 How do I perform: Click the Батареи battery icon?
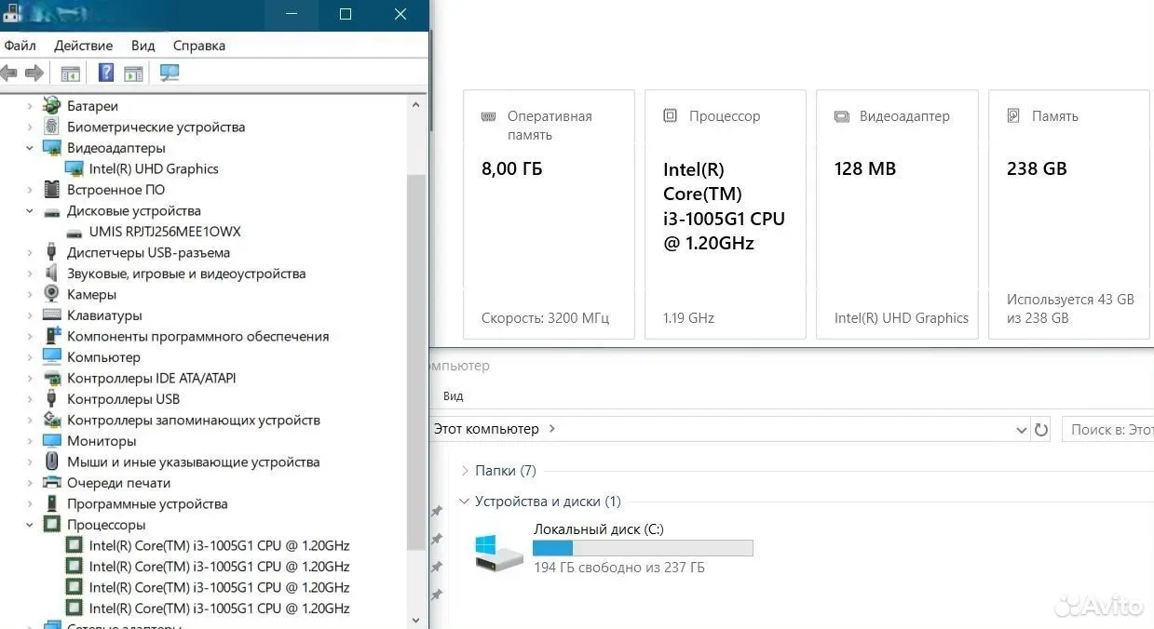coord(52,106)
